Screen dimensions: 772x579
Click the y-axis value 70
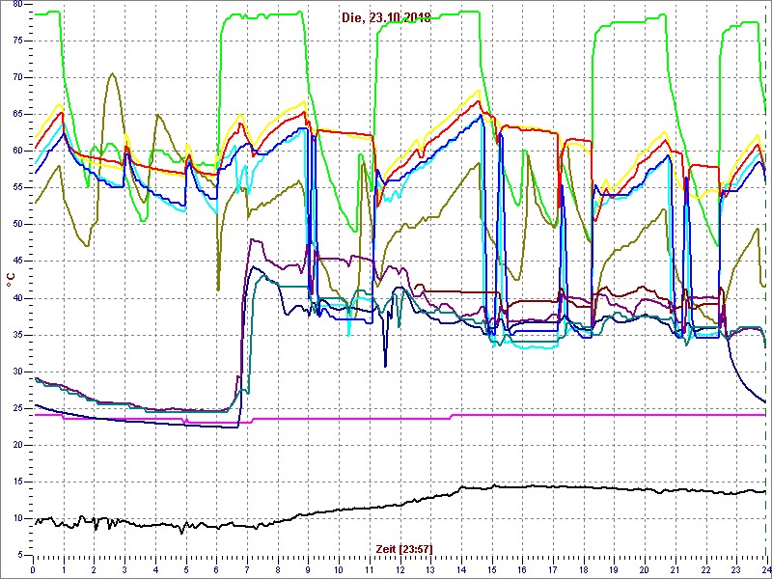17,78
